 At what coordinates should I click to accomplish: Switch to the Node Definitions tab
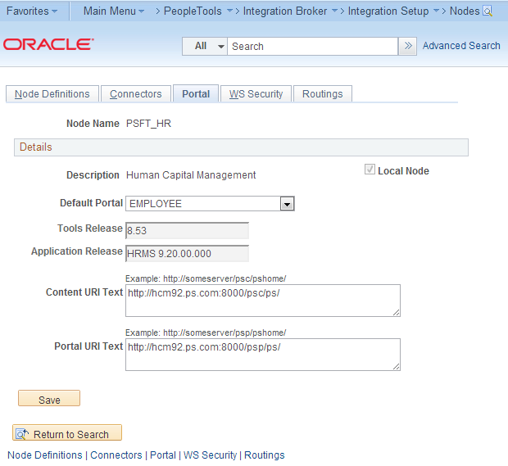(52, 94)
